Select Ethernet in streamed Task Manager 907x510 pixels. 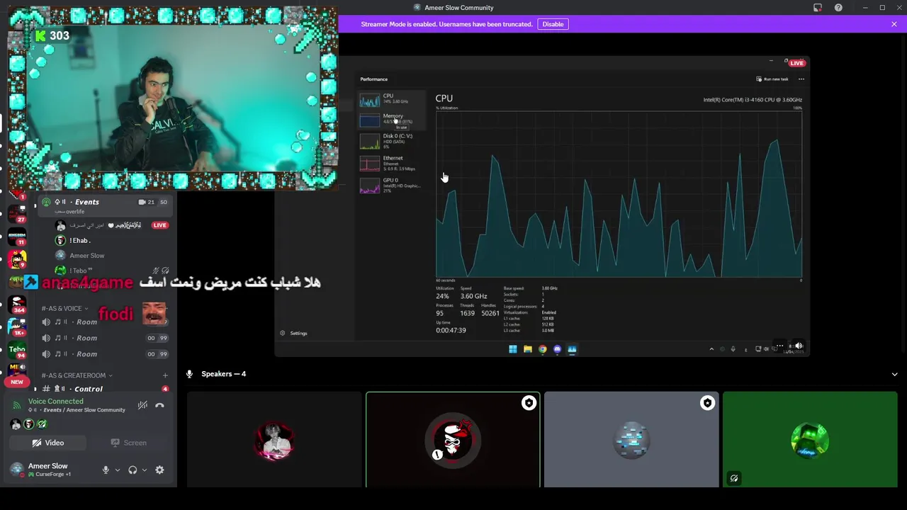pos(392,163)
